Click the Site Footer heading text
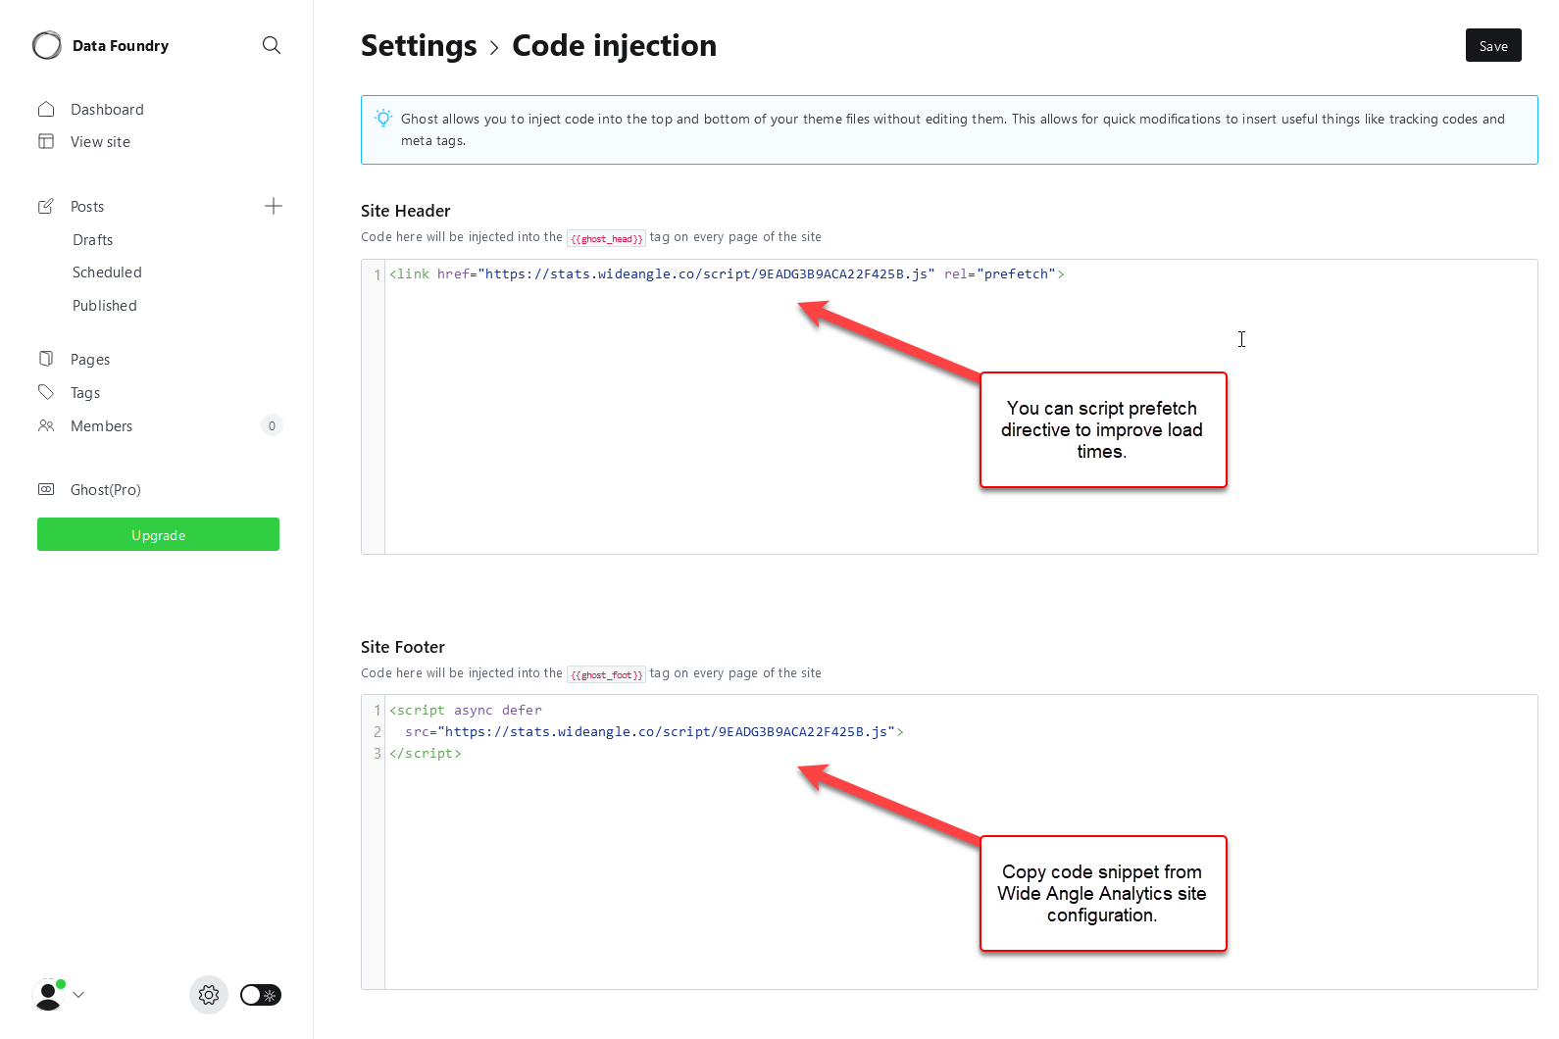This screenshot has width=1559, height=1039. (402, 647)
